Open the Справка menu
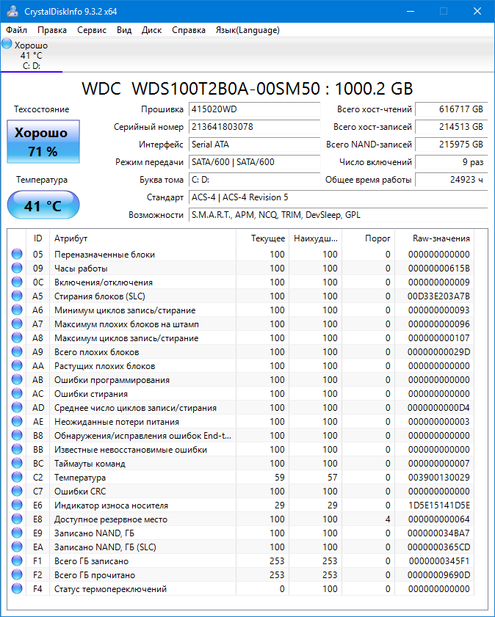The height and width of the screenshot is (617, 495). (x=189, y=30)
